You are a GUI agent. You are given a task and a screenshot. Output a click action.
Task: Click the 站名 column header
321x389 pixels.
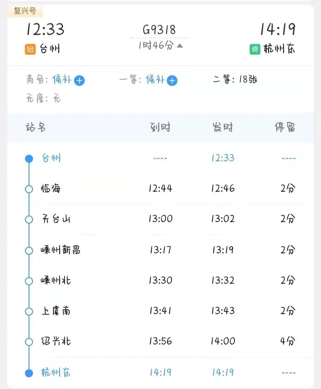point(36,127)
